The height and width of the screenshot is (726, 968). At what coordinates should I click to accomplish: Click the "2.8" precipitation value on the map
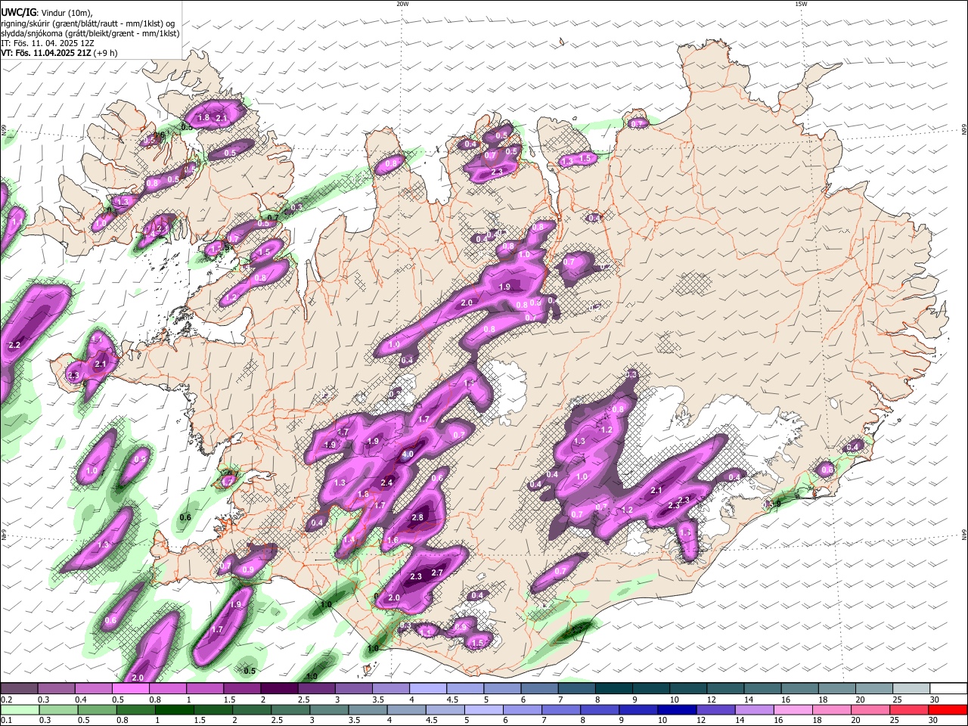tap(417, 517)
